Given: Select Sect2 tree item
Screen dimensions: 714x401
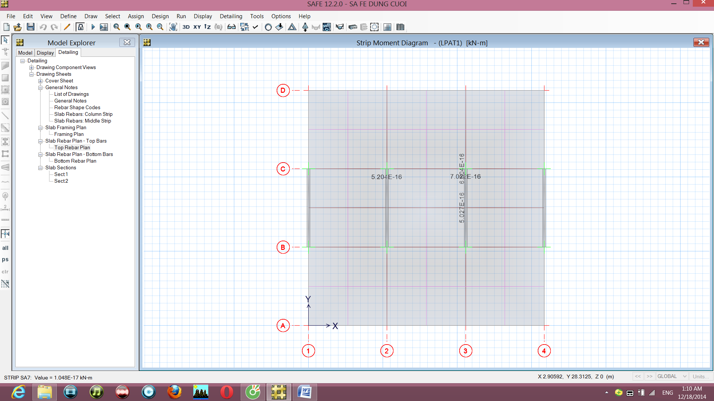Looking at the screenshot, I should pos(61,181).
